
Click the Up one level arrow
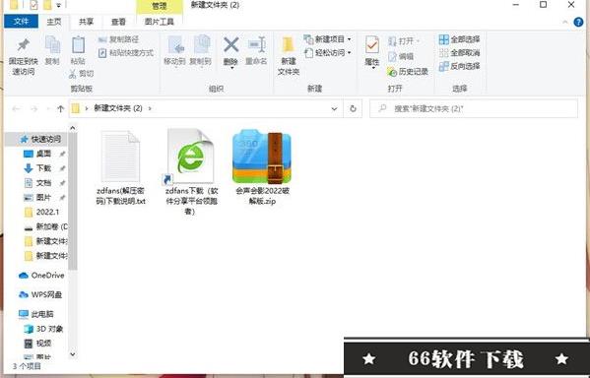(60, 108)
